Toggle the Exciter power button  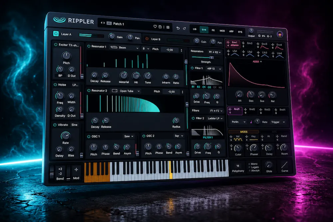(x=56, y=45)
